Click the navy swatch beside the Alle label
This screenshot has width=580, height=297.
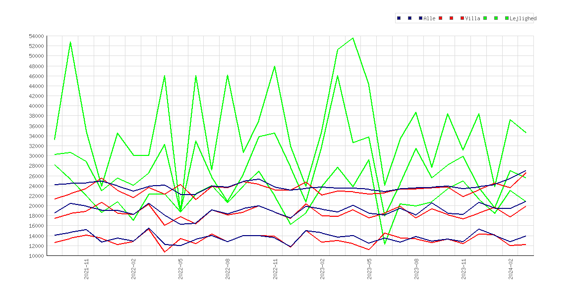click(420, 18)
